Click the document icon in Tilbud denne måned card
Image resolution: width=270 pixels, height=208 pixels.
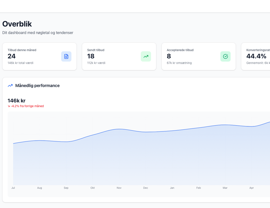coord(66,57)
